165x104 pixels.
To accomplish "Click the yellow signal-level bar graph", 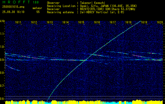I will tap(84, 102).
